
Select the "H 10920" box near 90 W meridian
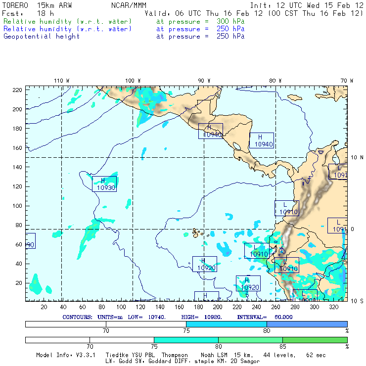(205, 264)
